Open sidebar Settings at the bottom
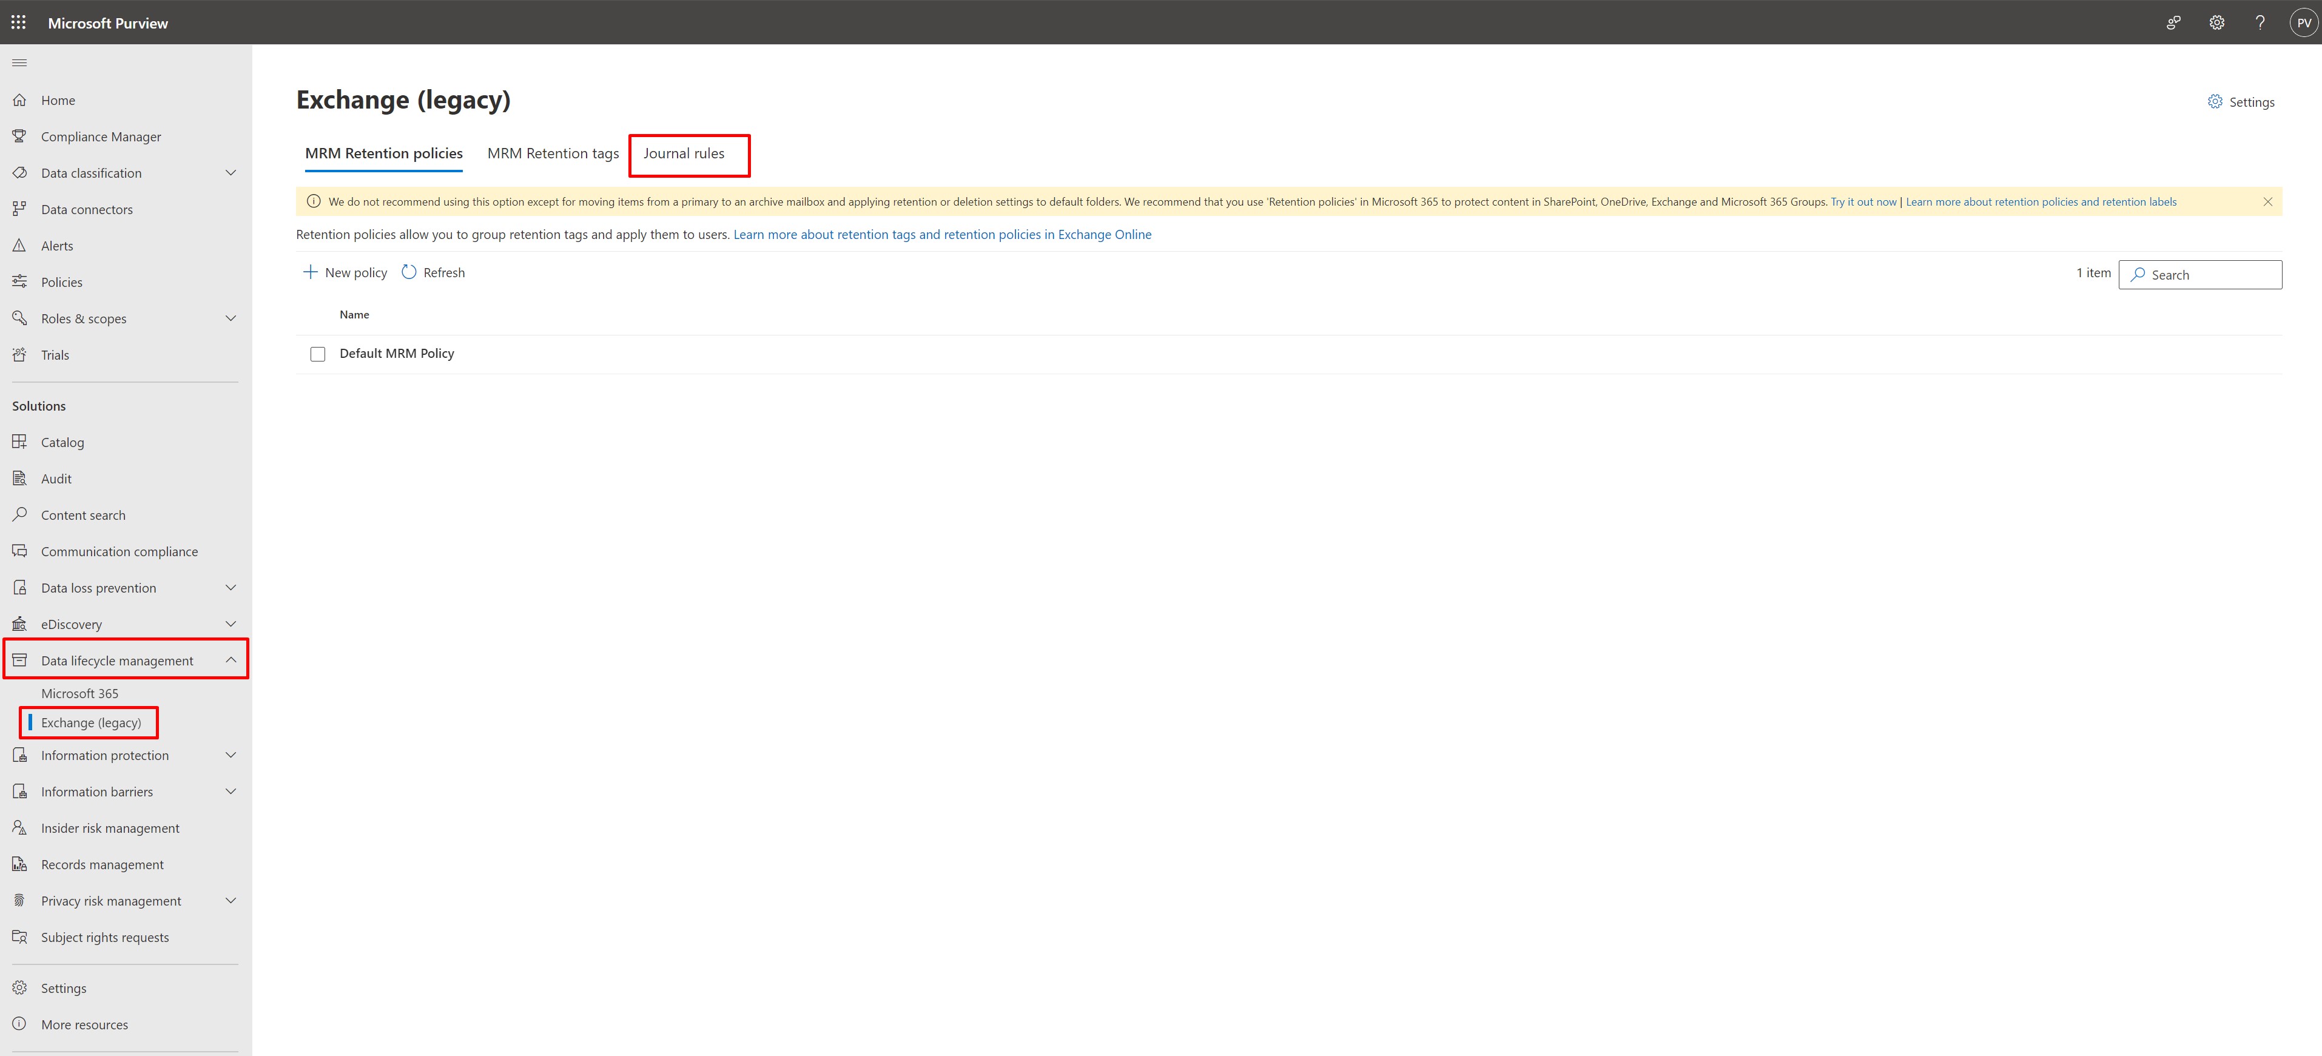 tap(64, 987)
